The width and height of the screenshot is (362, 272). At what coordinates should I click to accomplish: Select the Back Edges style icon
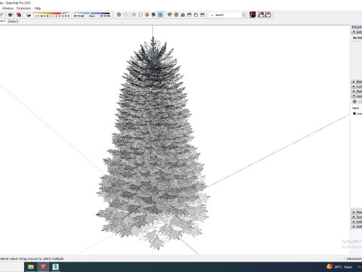pyautogui.click(x=125, y=14)
